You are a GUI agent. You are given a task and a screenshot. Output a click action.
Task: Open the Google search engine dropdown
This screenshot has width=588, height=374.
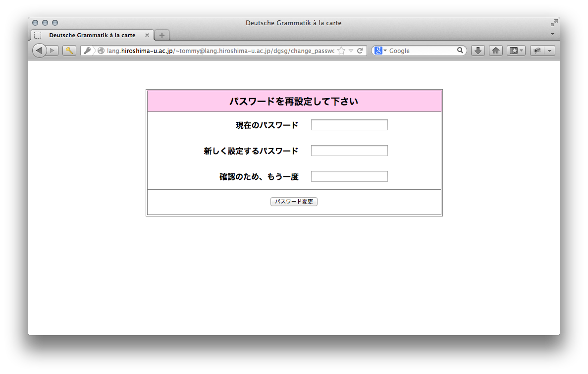coord(380,51)
